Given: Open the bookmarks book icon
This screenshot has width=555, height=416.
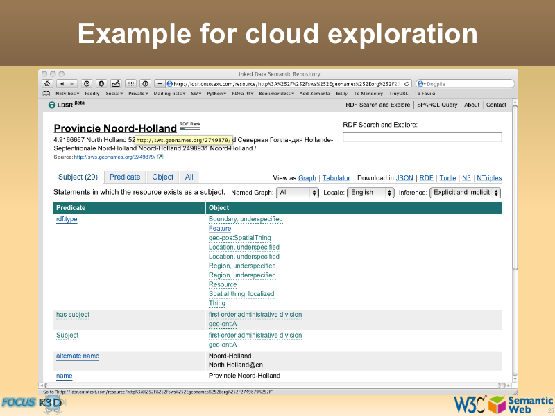Looking at the screenshot, I should pos(46,93).
